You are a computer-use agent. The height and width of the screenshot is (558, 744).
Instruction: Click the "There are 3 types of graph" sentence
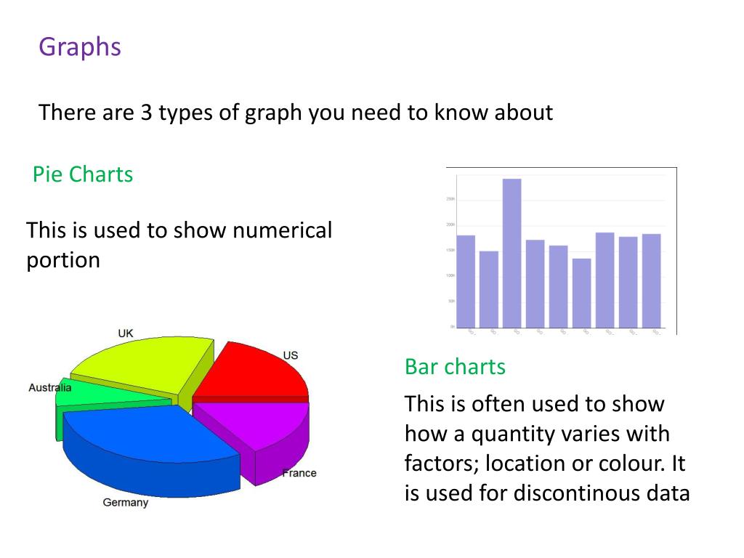point(296,113)
